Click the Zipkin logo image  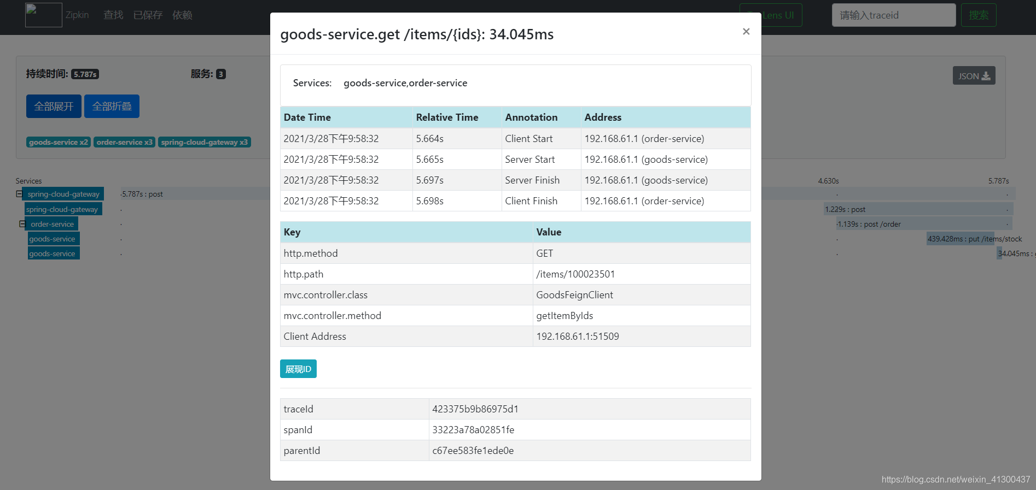[44, 15]
